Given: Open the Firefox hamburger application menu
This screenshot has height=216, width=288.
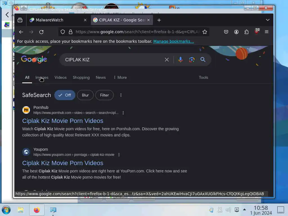Looking at the screenshot, I should 267,32.
